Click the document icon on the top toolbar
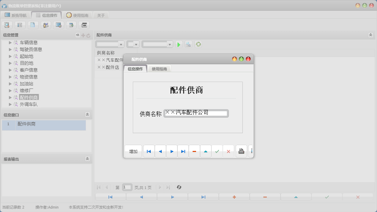Viewport: 377px width, 212px height. (33, 25)
